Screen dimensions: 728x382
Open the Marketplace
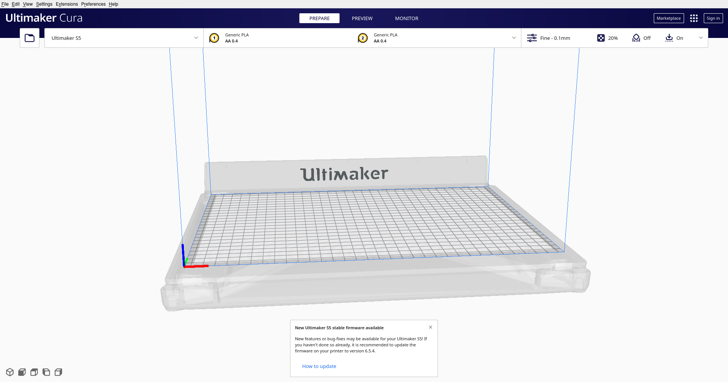pyautogui.click(x=668, y=18)
